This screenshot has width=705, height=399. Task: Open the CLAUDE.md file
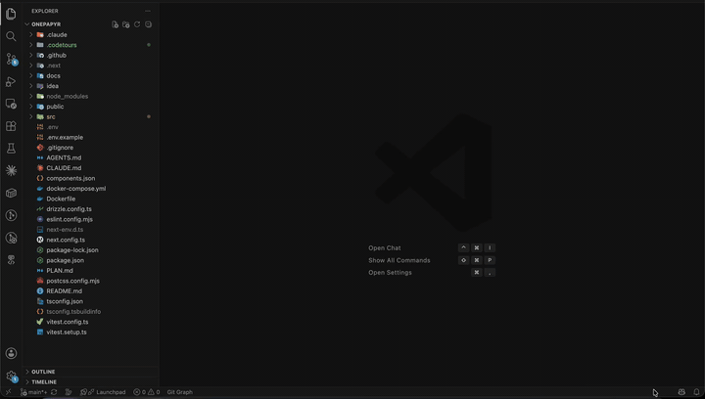pos(90,168)
